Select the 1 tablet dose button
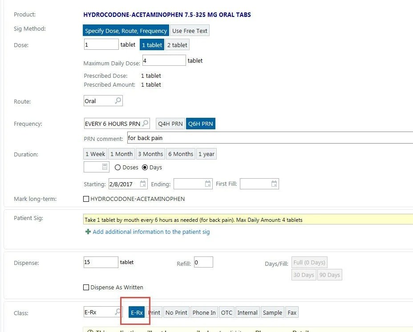This screenshot has height=332, width=413. 152,45
